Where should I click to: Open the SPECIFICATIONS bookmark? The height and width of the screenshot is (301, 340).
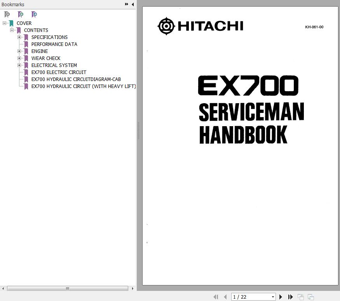tap(49, 37)
